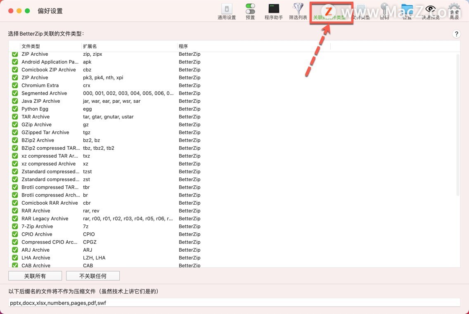This screenshot has height=314, width=469.
Task: Open the 文件类型 pane
Action: 361,12
